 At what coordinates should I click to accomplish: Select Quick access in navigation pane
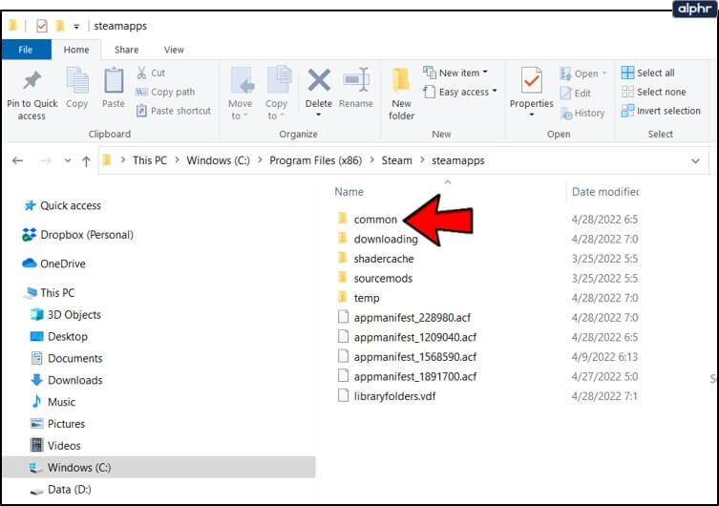click(62, 205)
